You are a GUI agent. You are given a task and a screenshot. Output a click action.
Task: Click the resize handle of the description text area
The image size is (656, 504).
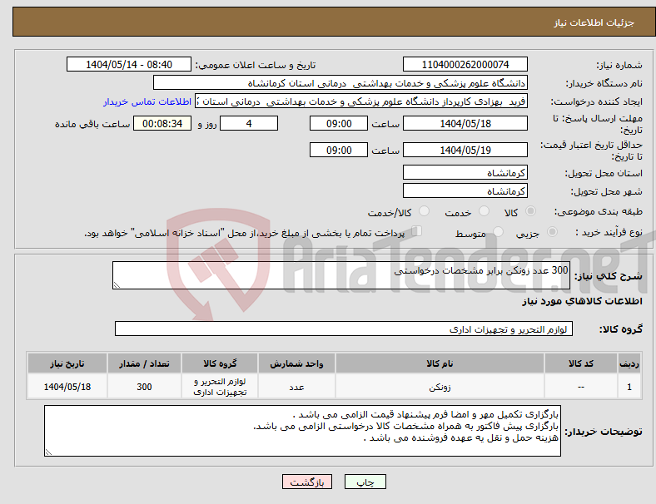coord(117,285)
